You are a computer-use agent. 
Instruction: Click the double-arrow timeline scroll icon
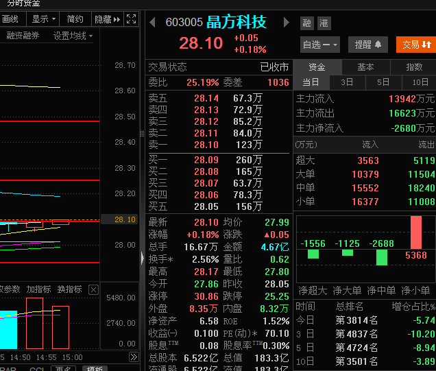tap(134, 357)
